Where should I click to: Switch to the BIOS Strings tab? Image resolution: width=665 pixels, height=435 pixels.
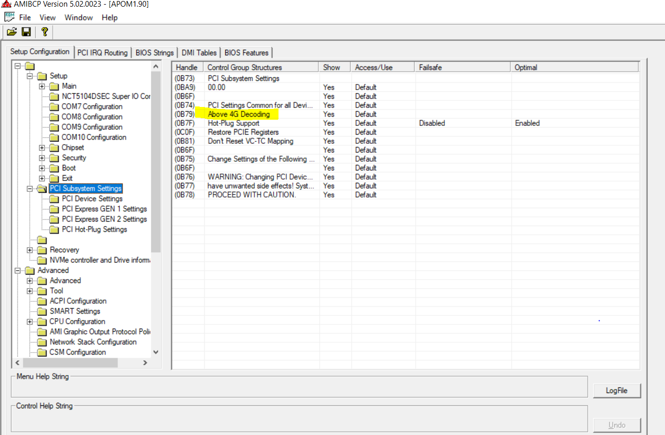[x=155, y=53]
